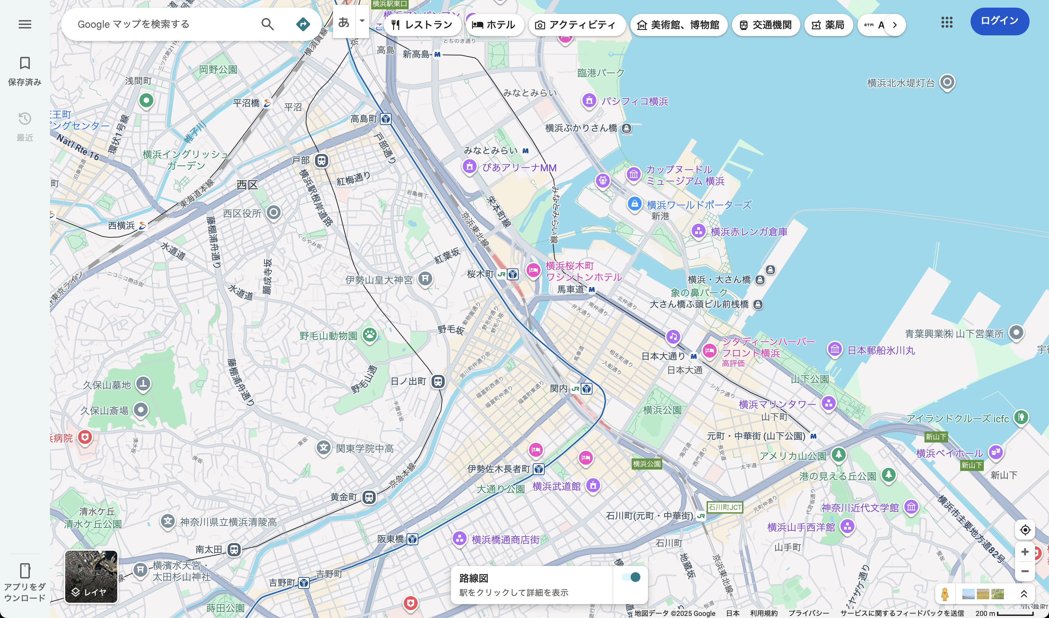Click the blue ログイン button

(x=999, y=21)
